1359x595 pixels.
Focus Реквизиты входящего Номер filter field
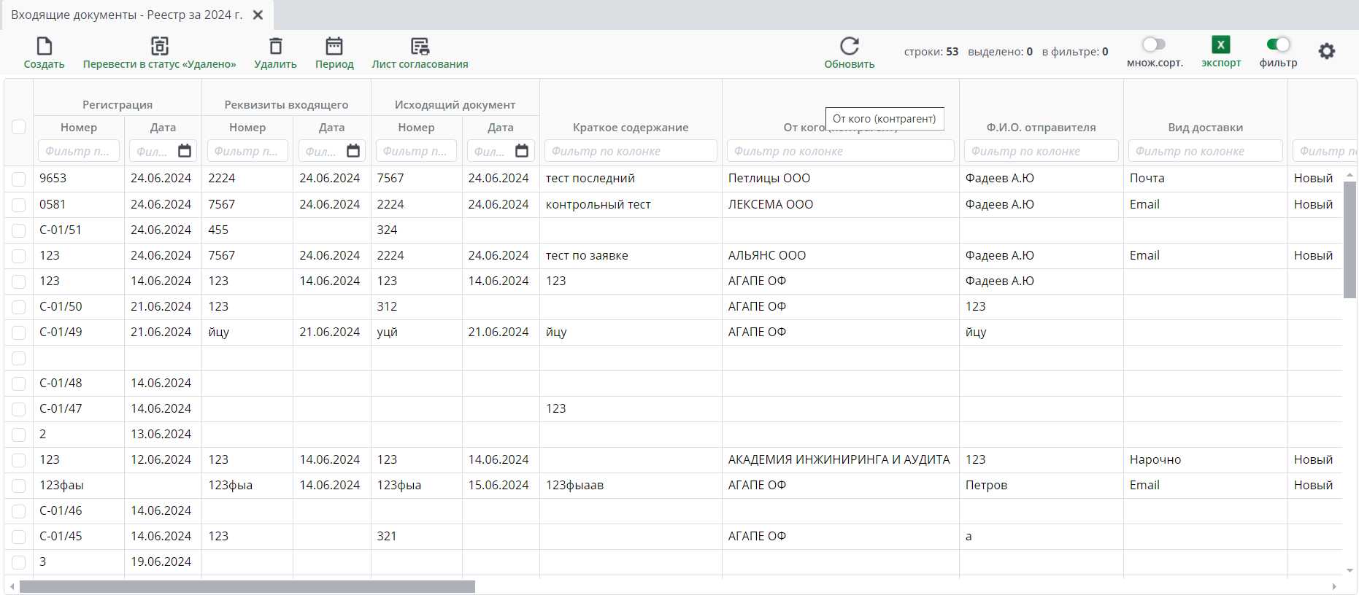coord(247,151)
